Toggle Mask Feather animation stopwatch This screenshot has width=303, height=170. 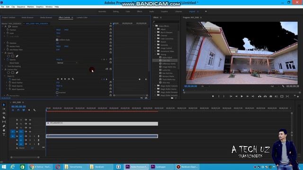pos(9,83)
